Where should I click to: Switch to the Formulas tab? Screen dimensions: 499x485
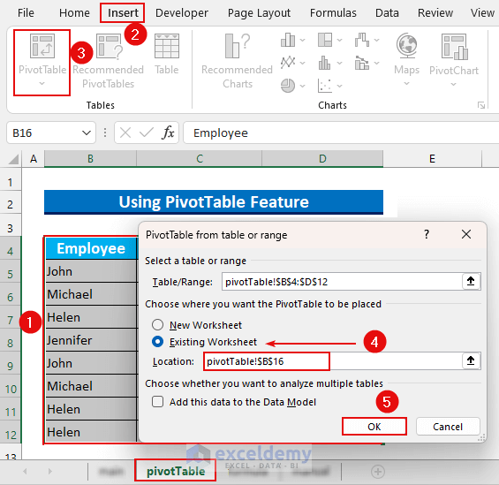coord(333,12)
